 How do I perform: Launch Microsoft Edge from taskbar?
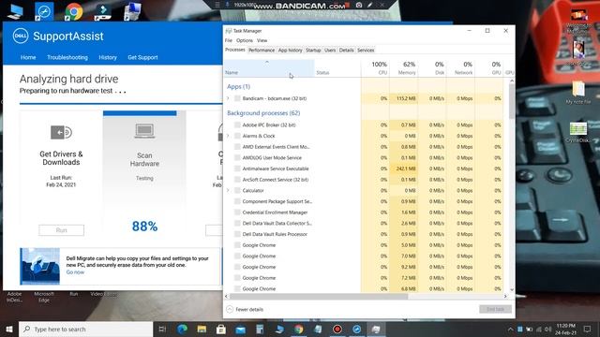(x=182, y=329)
